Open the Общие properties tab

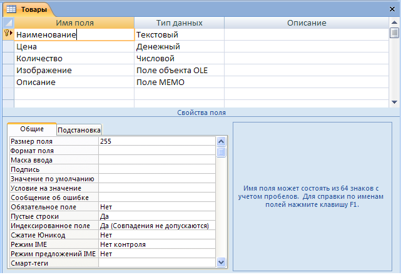coord(32,129)
